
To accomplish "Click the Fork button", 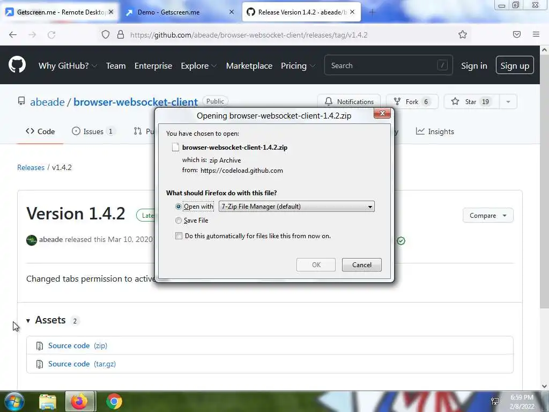I will click(x=412, y=101).
